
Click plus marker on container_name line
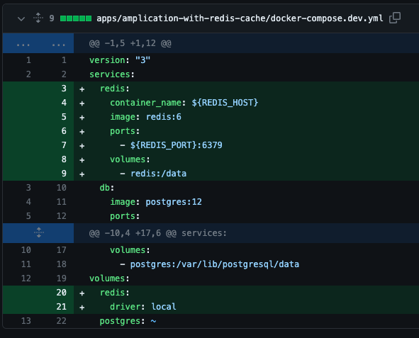[82, 103]
